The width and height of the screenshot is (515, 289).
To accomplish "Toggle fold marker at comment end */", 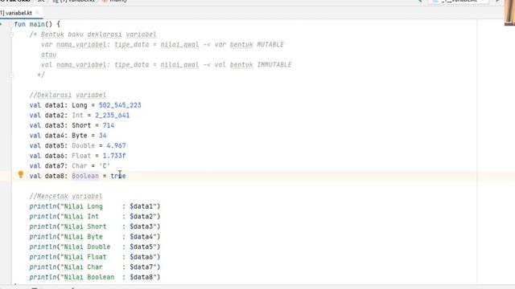I will click(x=11, y=75).
